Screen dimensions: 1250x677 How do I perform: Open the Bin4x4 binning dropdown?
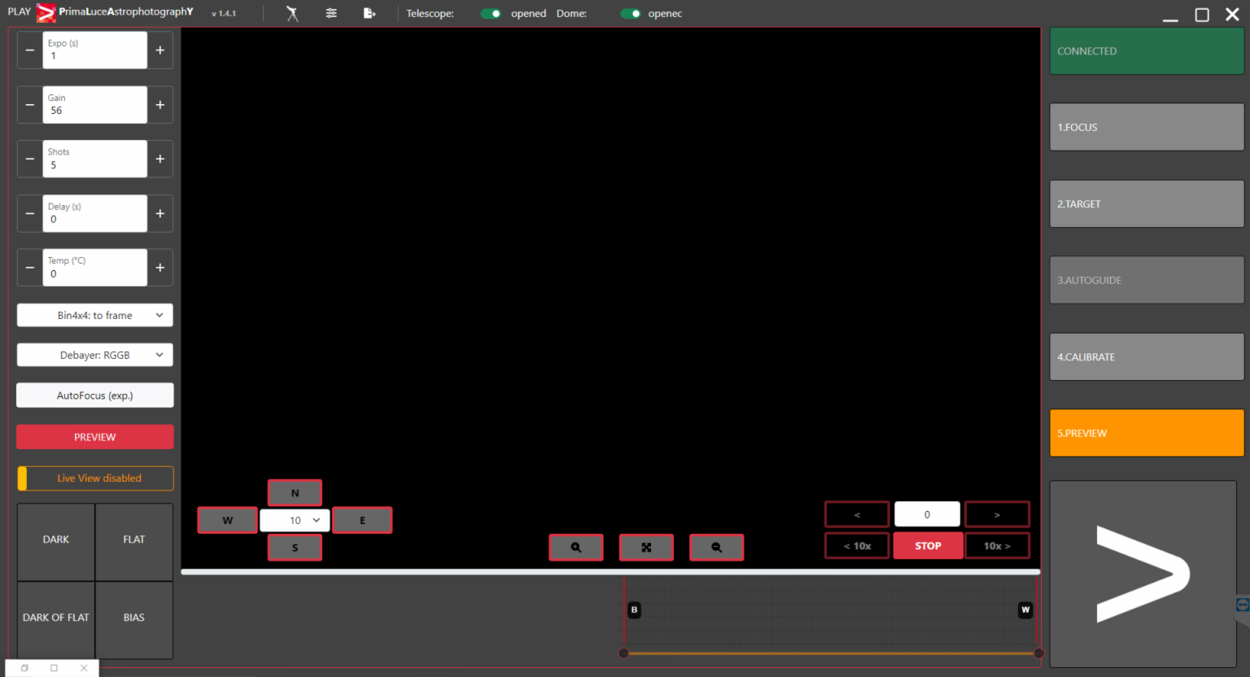pyautogui.click(x=95, y=316)
